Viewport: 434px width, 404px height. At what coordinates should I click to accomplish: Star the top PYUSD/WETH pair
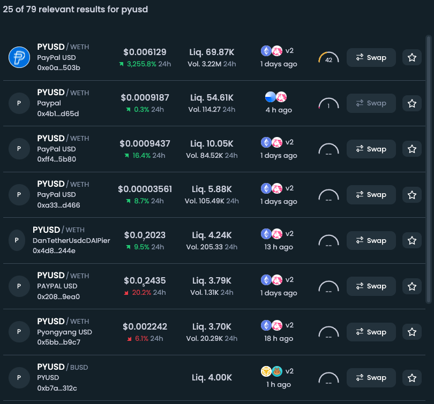[x=411, y=57]
